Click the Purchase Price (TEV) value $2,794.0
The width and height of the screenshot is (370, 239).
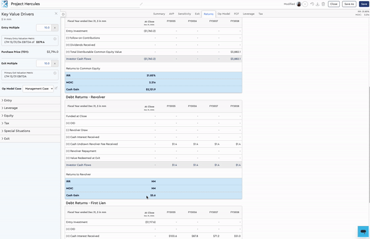click(x=52, y=52)
